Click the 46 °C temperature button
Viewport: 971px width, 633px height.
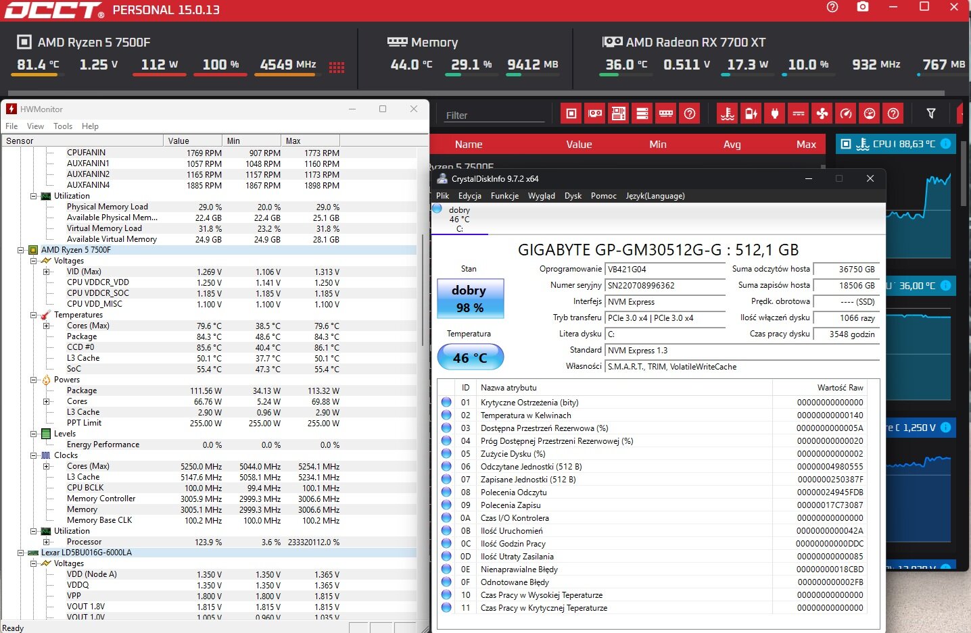point(470,357)
